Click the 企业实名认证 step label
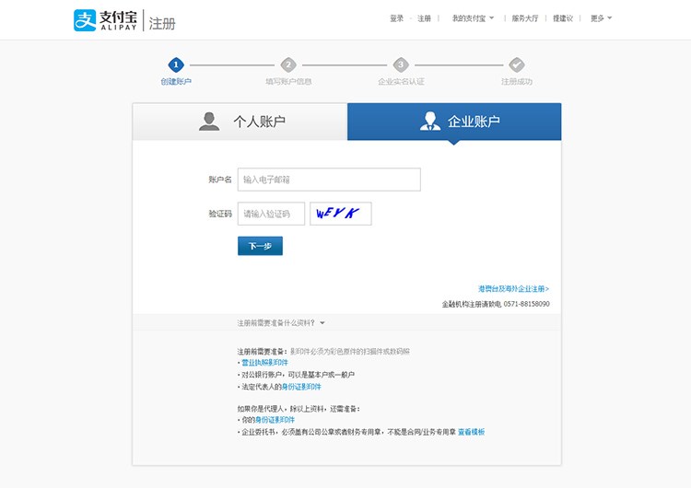The image size is (691, 488). point(401,81)
